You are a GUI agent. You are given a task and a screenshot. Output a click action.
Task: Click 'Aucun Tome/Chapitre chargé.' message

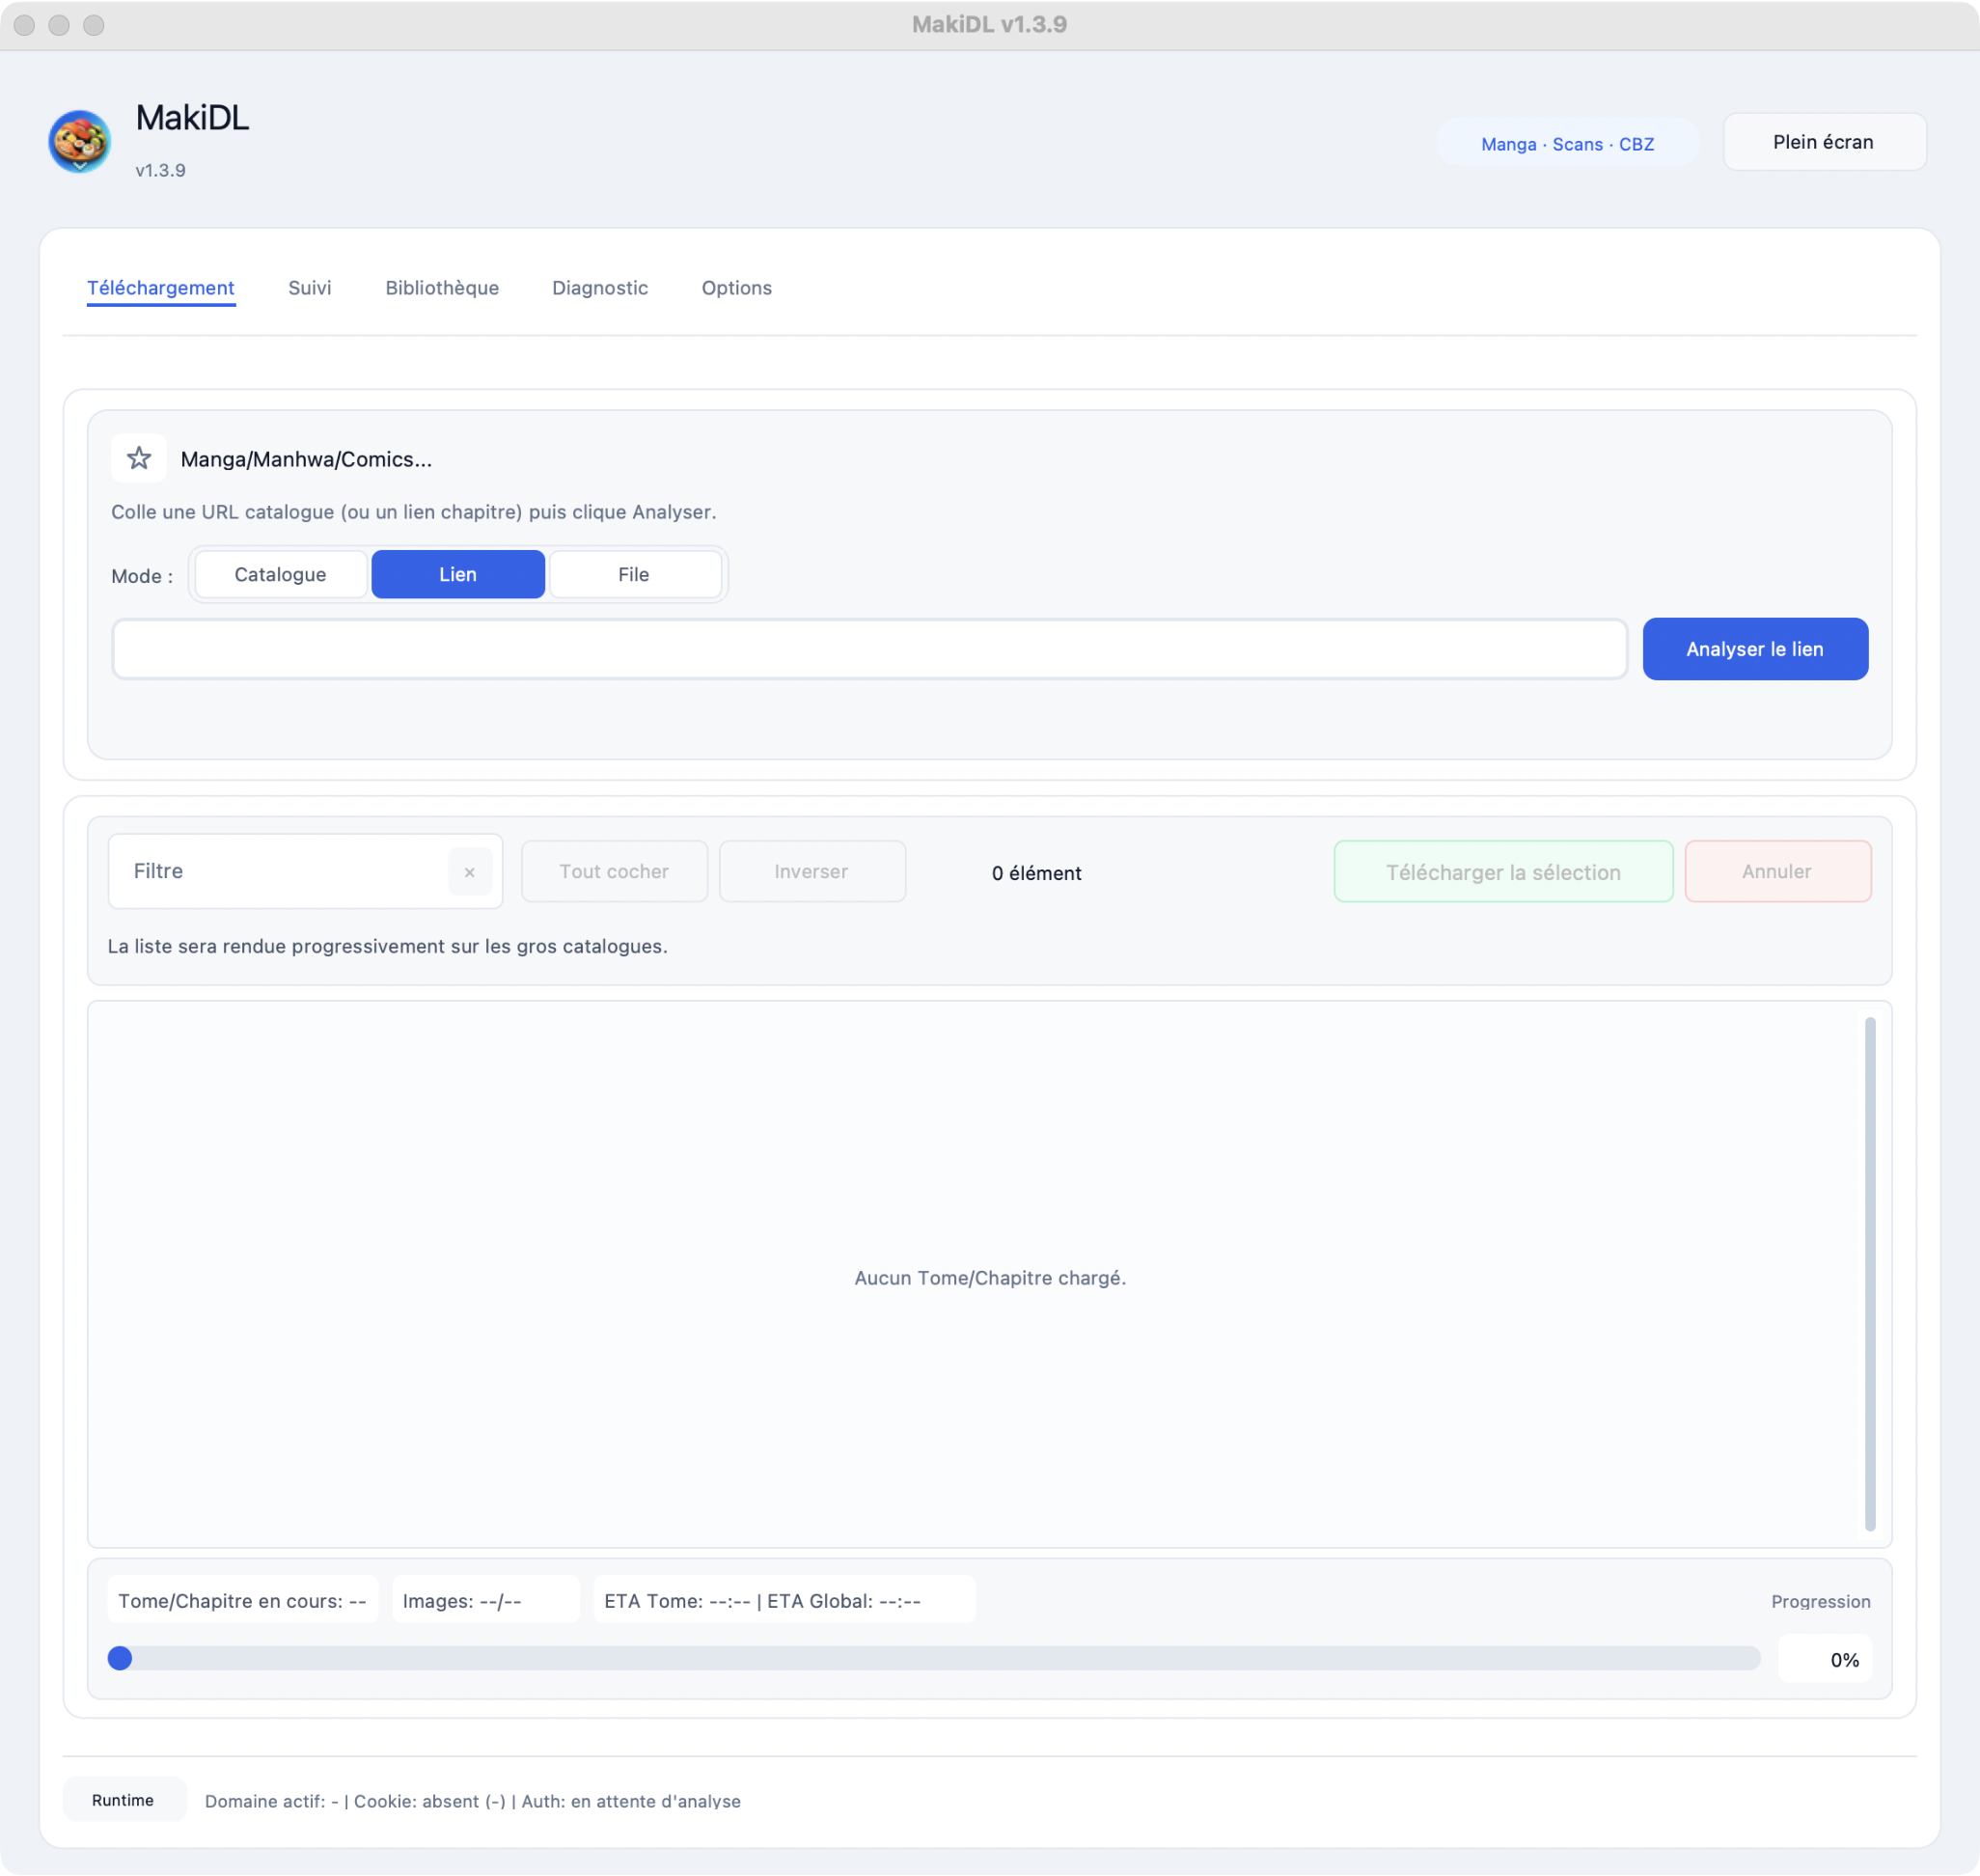click(x=990, y=1278)
